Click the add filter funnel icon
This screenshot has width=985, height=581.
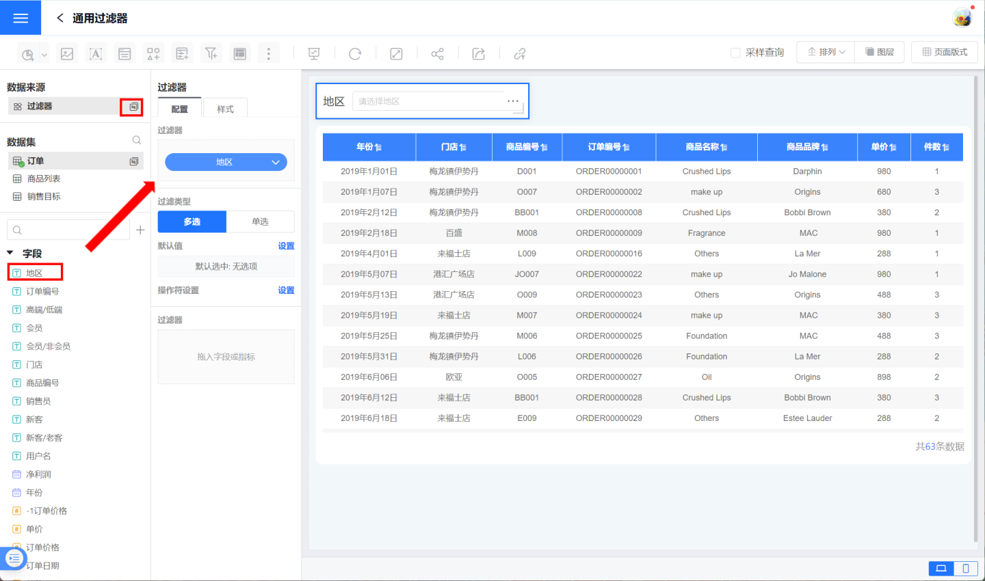pyautogui.click(x=211, y=54)
